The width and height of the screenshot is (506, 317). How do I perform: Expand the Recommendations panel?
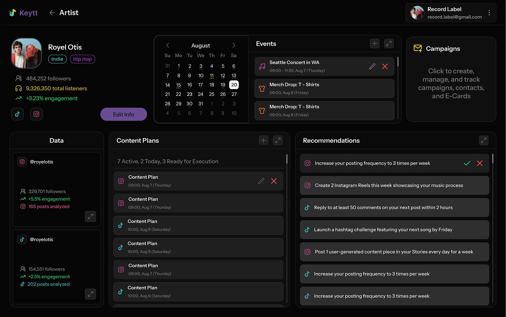(x=483, y=140)
